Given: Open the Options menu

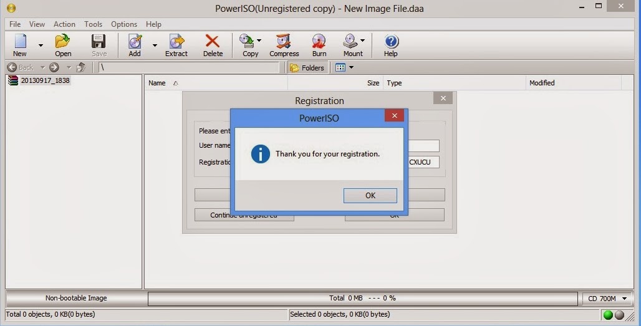Looking at the screenshot, I should [x=124, y=24].
